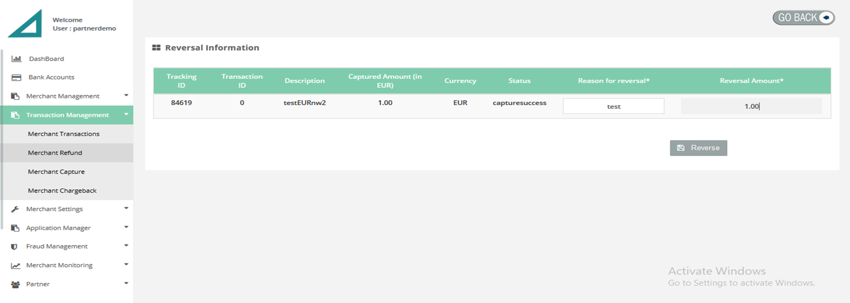
Task: Click the Dashboard bar chart icon
Action: point(17,59)
